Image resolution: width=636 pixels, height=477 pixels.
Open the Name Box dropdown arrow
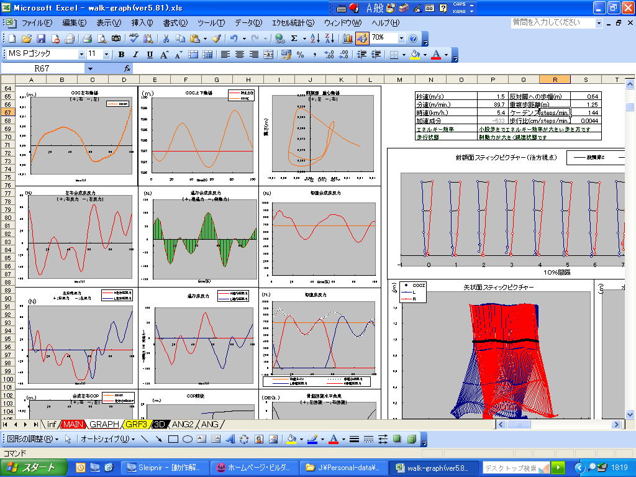pos(90,68)
